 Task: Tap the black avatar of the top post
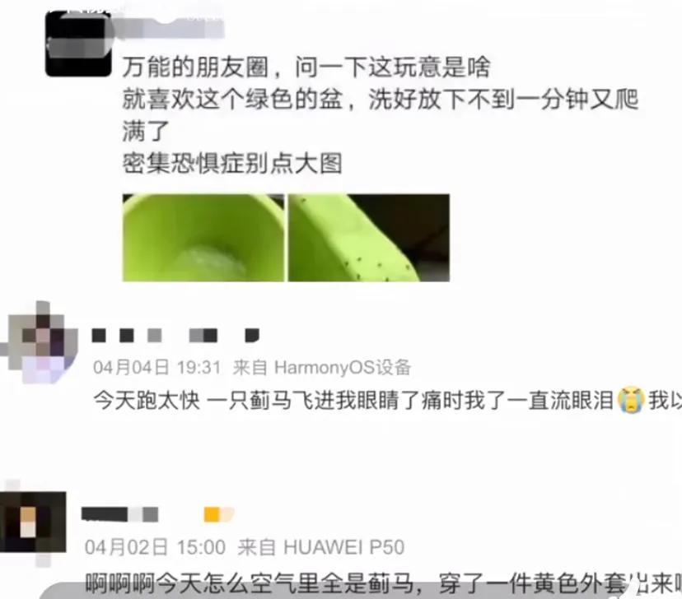(x=79, y=44)
